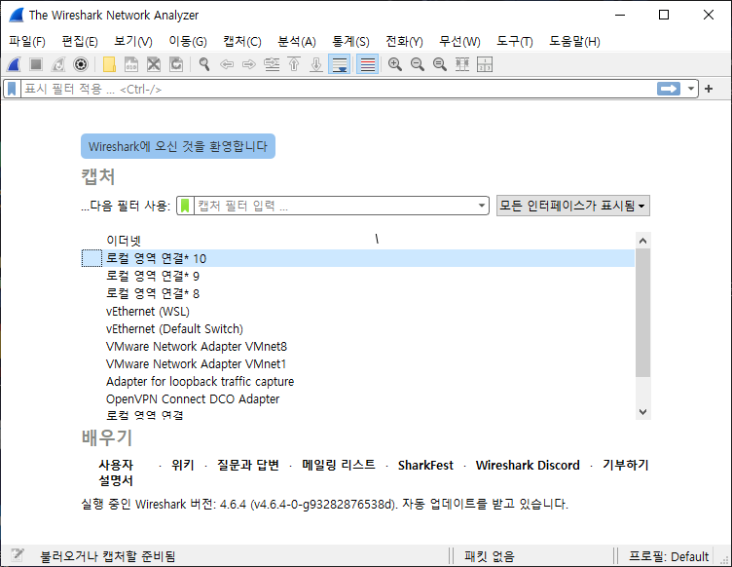Start capturing packets with the shark fin icon
732x567 pixels.
14,64
